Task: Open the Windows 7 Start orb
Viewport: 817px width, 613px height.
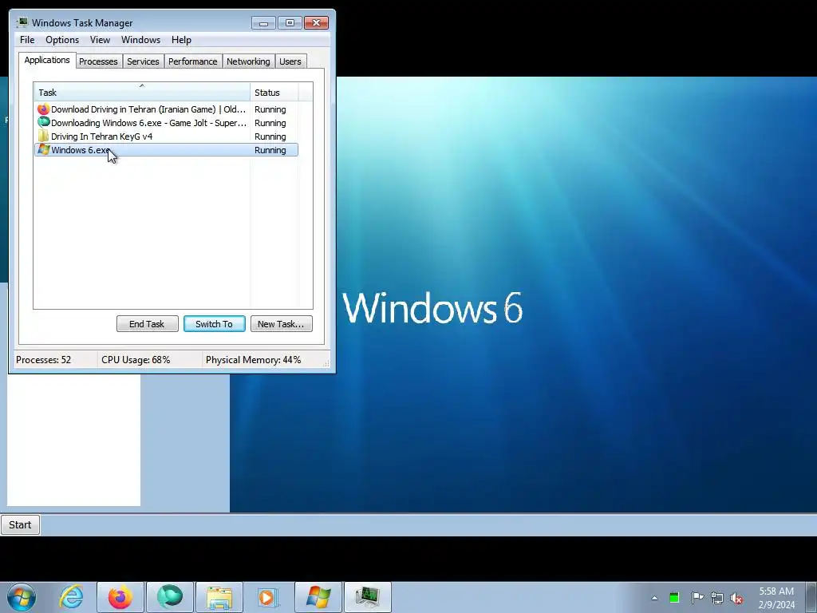Action: (22, 597)
